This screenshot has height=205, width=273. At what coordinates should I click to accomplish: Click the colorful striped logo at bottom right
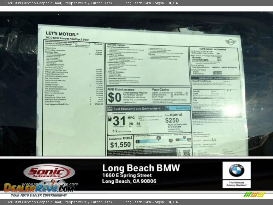[254, 194]
